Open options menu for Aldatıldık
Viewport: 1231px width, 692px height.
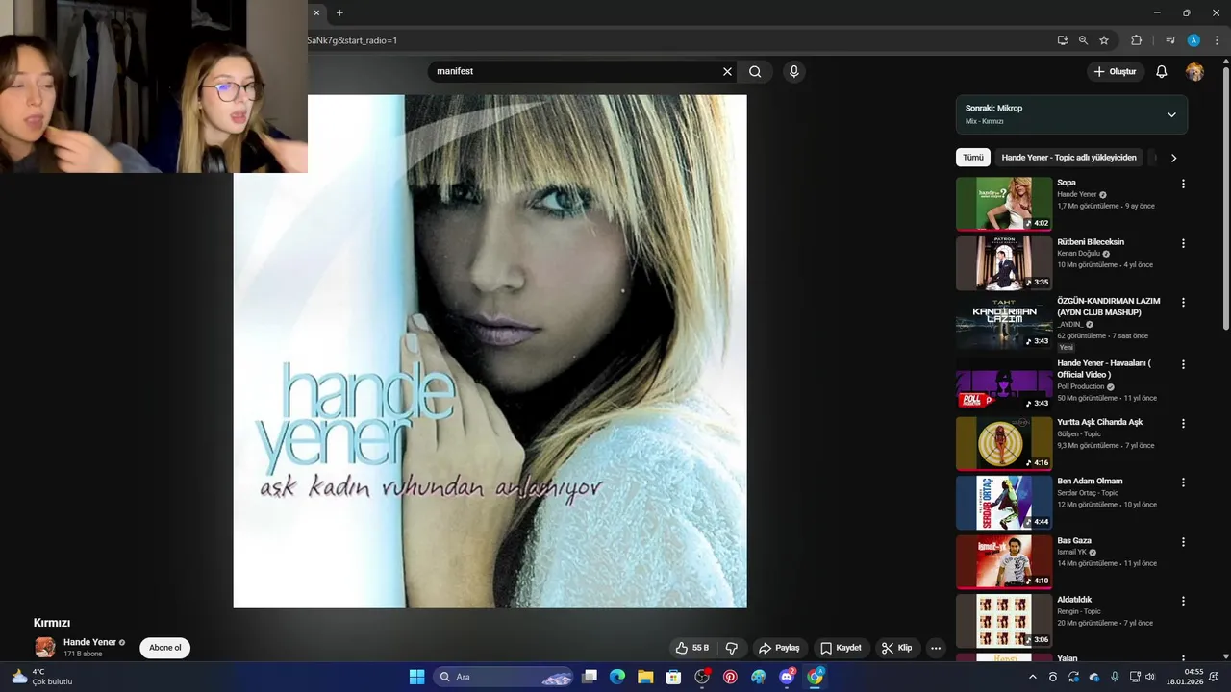[x=1183, y=601]
